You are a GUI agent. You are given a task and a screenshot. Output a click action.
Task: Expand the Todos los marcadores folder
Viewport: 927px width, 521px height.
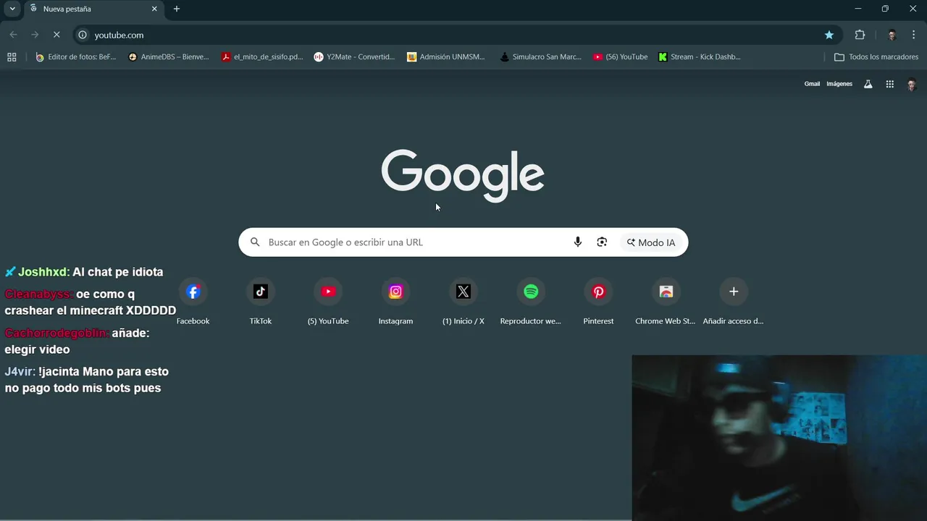tap(876, 56)
